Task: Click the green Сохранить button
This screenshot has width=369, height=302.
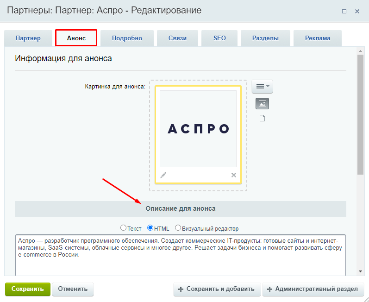Action: 28,289
